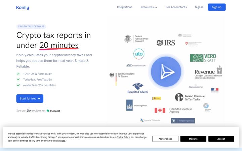
Task: Open the Cookie Policy link
Action: [123, 137]
